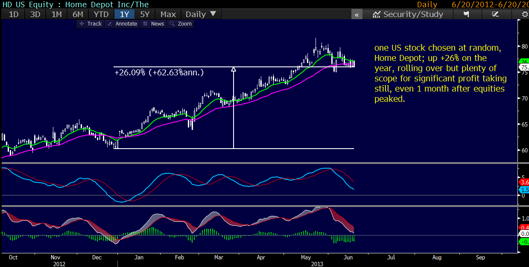Select the highlighted 1Y range tab
This screenshot has height=267, width=529.
(x=124, y=14)
